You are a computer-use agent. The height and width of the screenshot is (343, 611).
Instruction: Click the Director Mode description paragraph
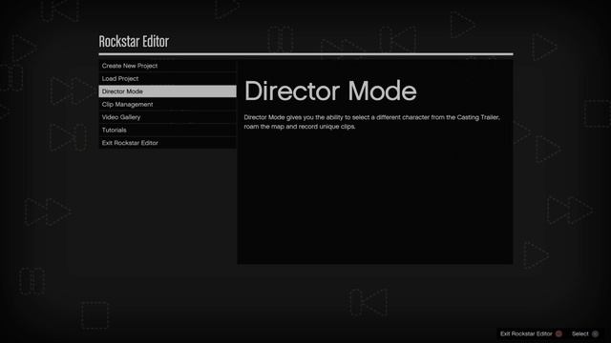tap(371, 122)
